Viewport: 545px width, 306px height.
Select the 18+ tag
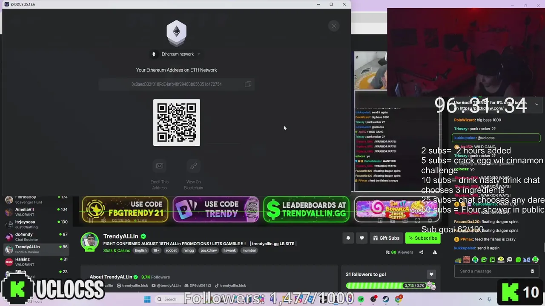click(156, 250)
